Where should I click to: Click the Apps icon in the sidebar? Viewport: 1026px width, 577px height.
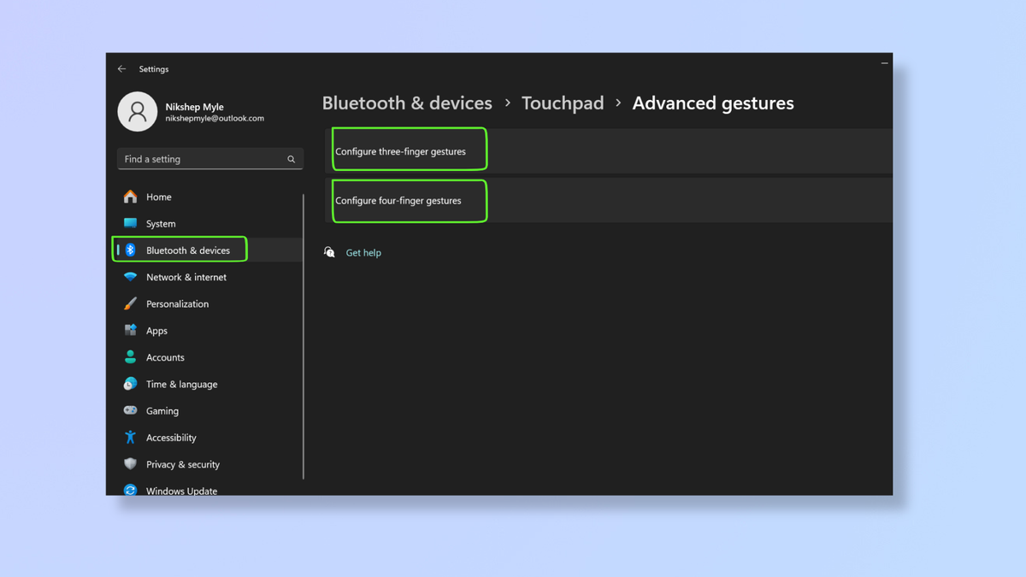click(131, 331)
